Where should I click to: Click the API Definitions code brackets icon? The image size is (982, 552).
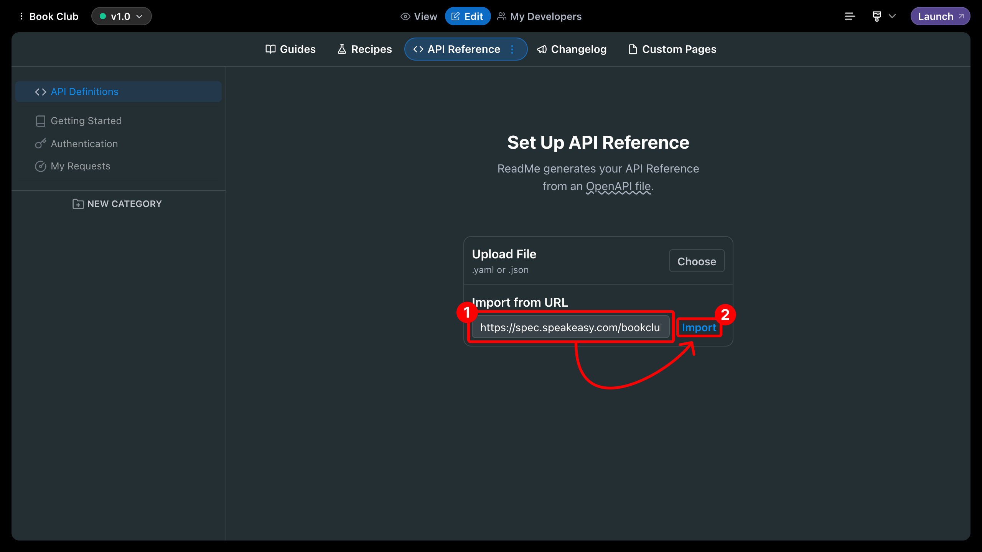40,92
